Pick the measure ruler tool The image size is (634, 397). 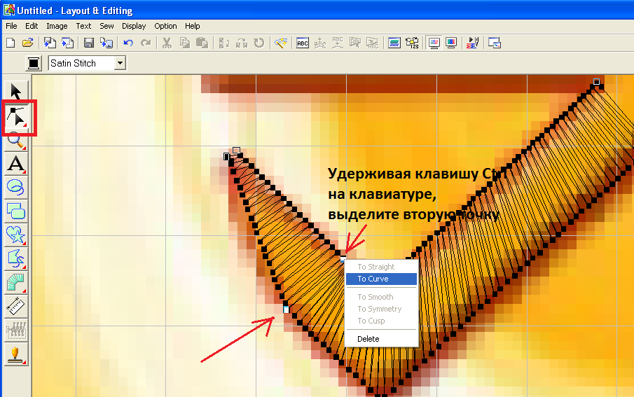15,306
